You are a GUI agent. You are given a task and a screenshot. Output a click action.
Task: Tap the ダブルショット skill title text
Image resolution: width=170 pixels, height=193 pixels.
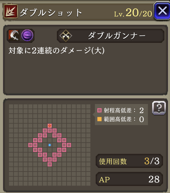[51, 13]
